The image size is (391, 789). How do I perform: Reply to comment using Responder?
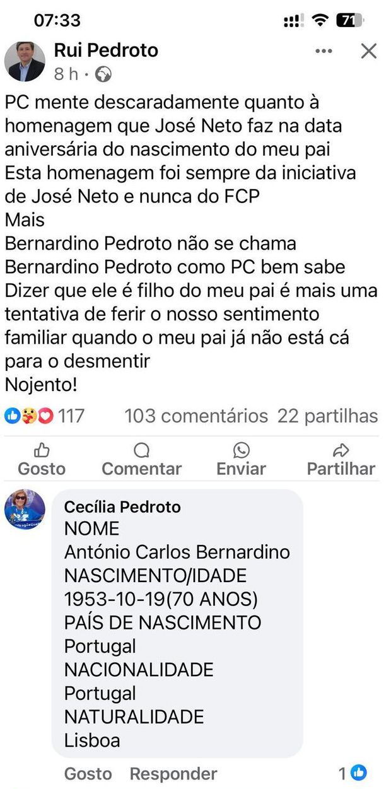173,774
